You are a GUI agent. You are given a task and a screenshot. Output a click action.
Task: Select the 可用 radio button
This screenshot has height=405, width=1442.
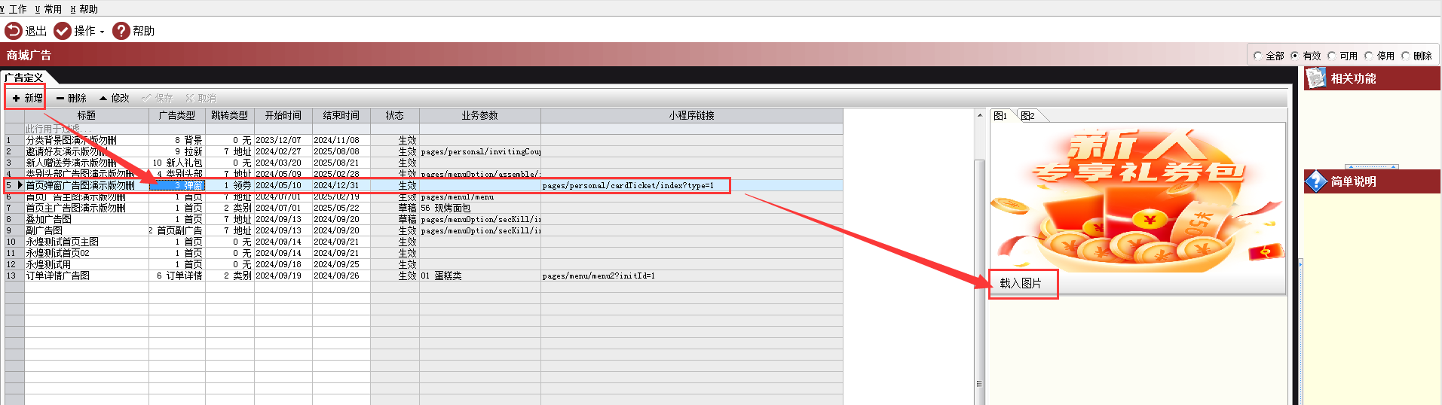point(1331,56)
